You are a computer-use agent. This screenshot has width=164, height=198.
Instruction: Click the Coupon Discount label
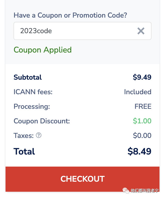[42, 121]
